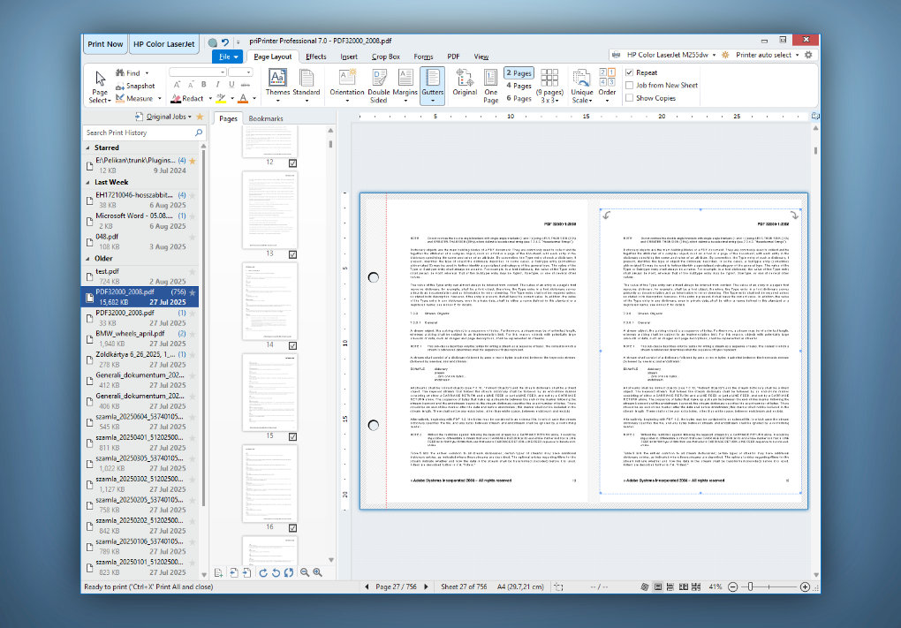Open the File dropdown menu
The image size is (901, 628).
tap(228, 57)
